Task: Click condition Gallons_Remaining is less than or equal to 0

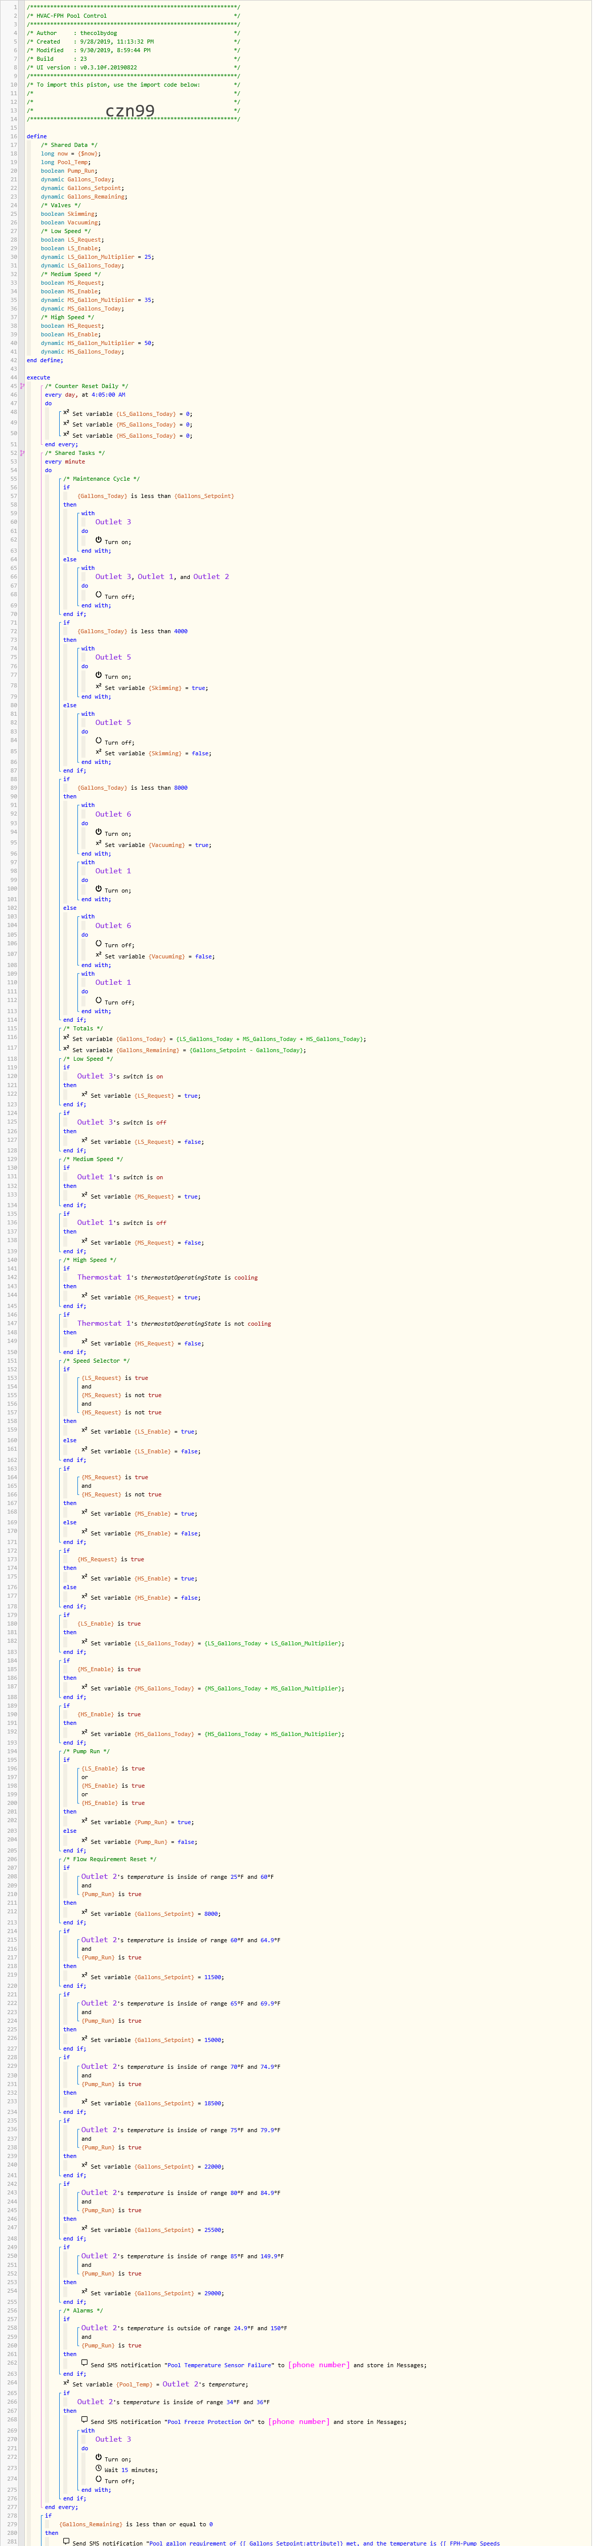Action: click(135, 2523)
